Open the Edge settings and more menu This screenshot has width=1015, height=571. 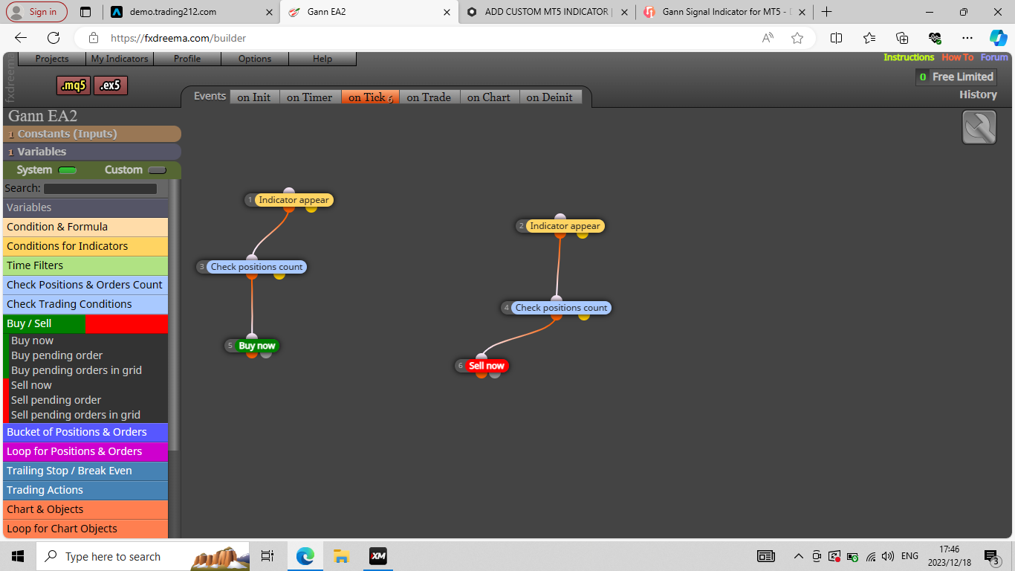[x=967, y=38]
